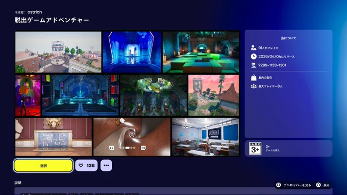Viewport: 347px width, 195px height.
Task: Click the L2 previous image button
Action: (x=112, y=148)
